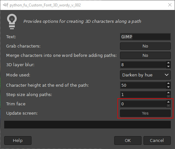The image size is (175, 149).
Task: Click the lightbulb hint icon
Action: point(12,22)
